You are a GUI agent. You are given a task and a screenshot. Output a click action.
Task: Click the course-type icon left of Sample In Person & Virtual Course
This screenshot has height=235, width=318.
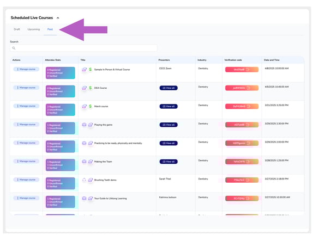click(84, 70)
